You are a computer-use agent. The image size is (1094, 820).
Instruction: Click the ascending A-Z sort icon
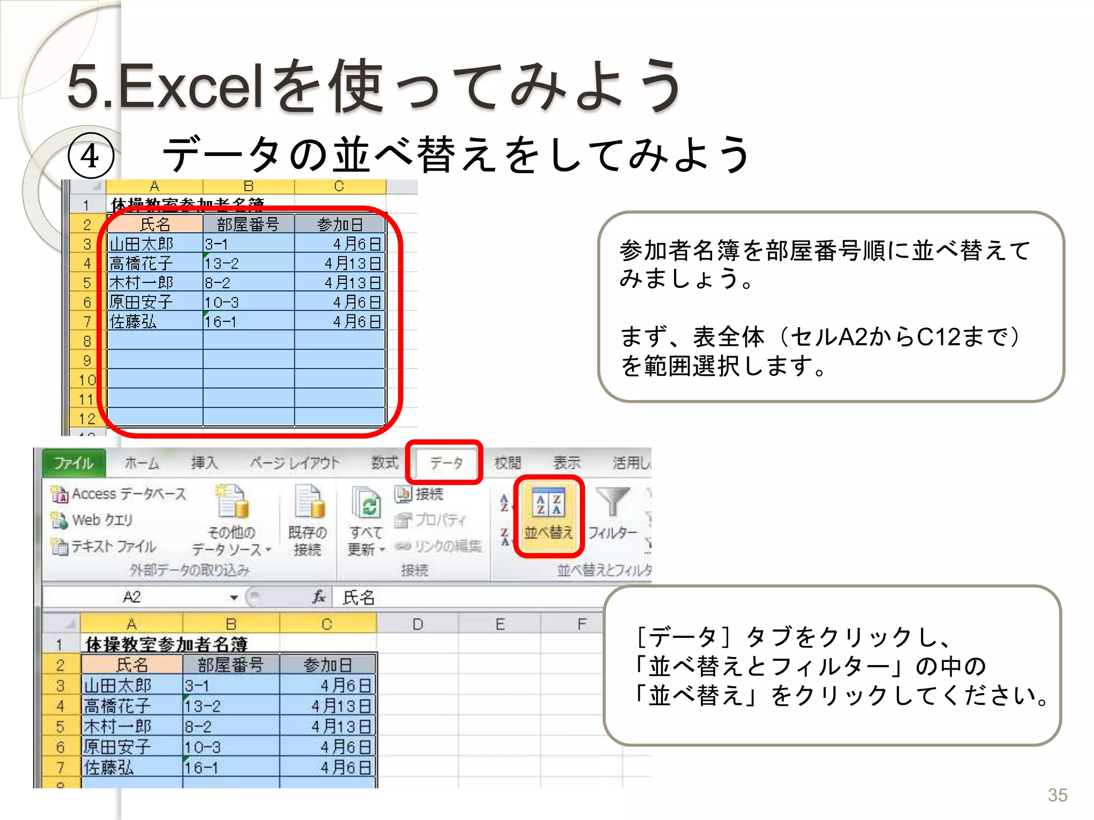click(x=504, y=503)
